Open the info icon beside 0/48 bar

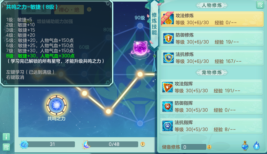(143, 144)
